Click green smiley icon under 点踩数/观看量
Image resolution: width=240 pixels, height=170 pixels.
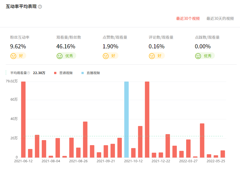[x=198, y=56]
